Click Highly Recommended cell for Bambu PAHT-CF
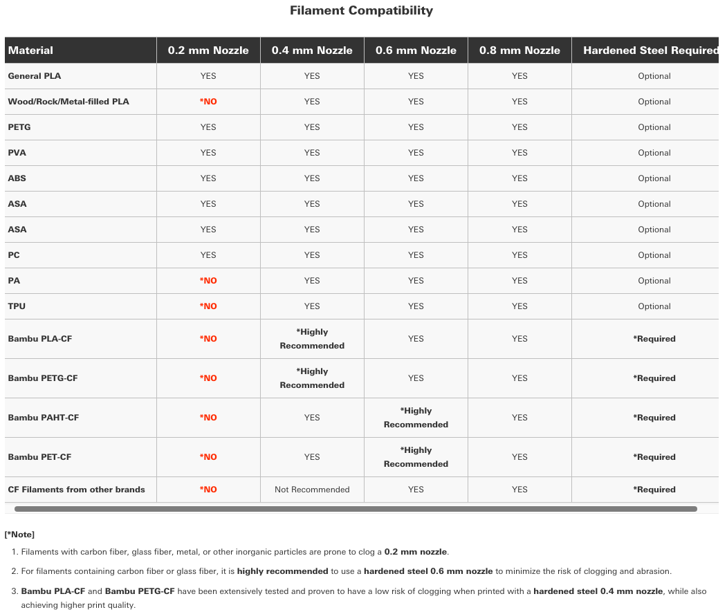This screenshot has height=612, width=727. (x=416, y=417)
